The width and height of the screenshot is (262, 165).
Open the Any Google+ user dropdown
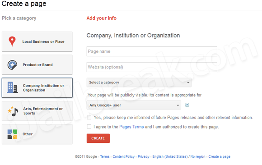point(134,105)
